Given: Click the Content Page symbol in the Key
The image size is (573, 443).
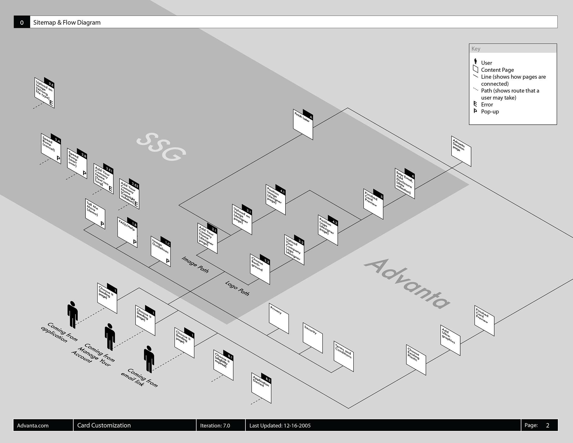Looking at the screenshot, I should point(475,69).
